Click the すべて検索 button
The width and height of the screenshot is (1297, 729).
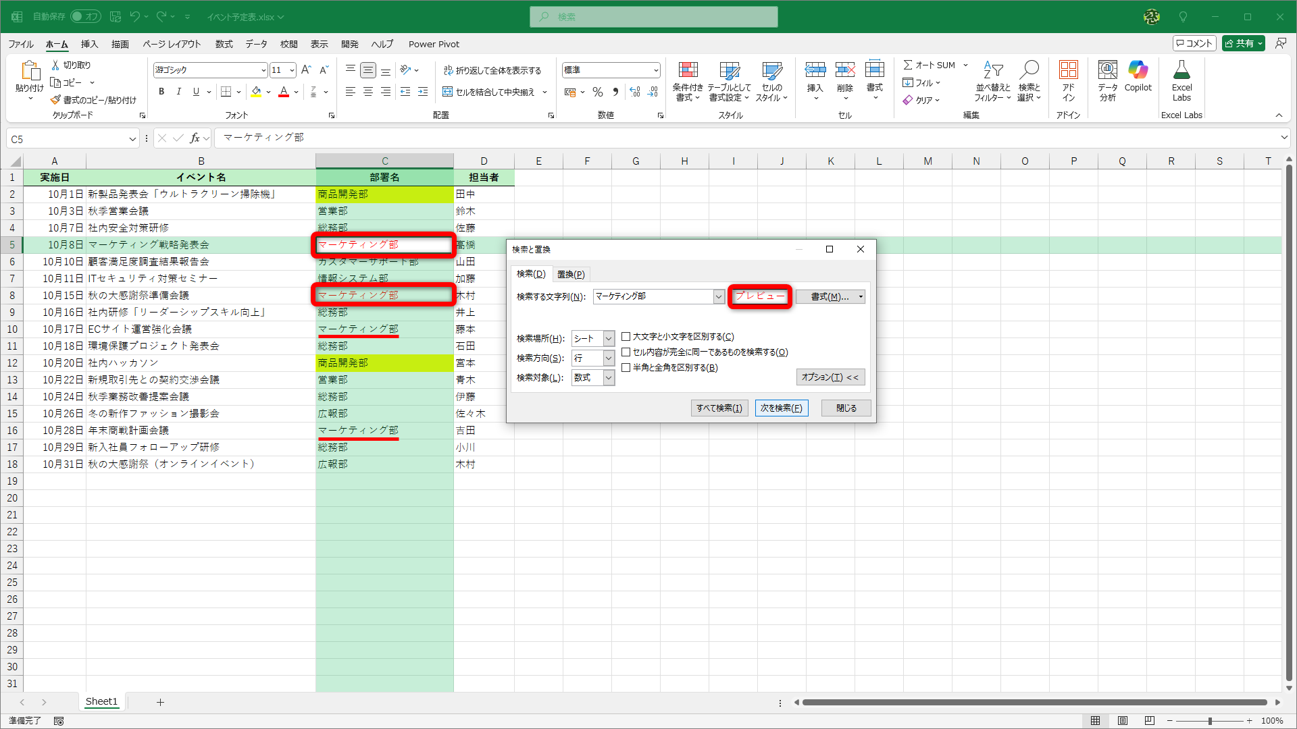pos(719,408)
